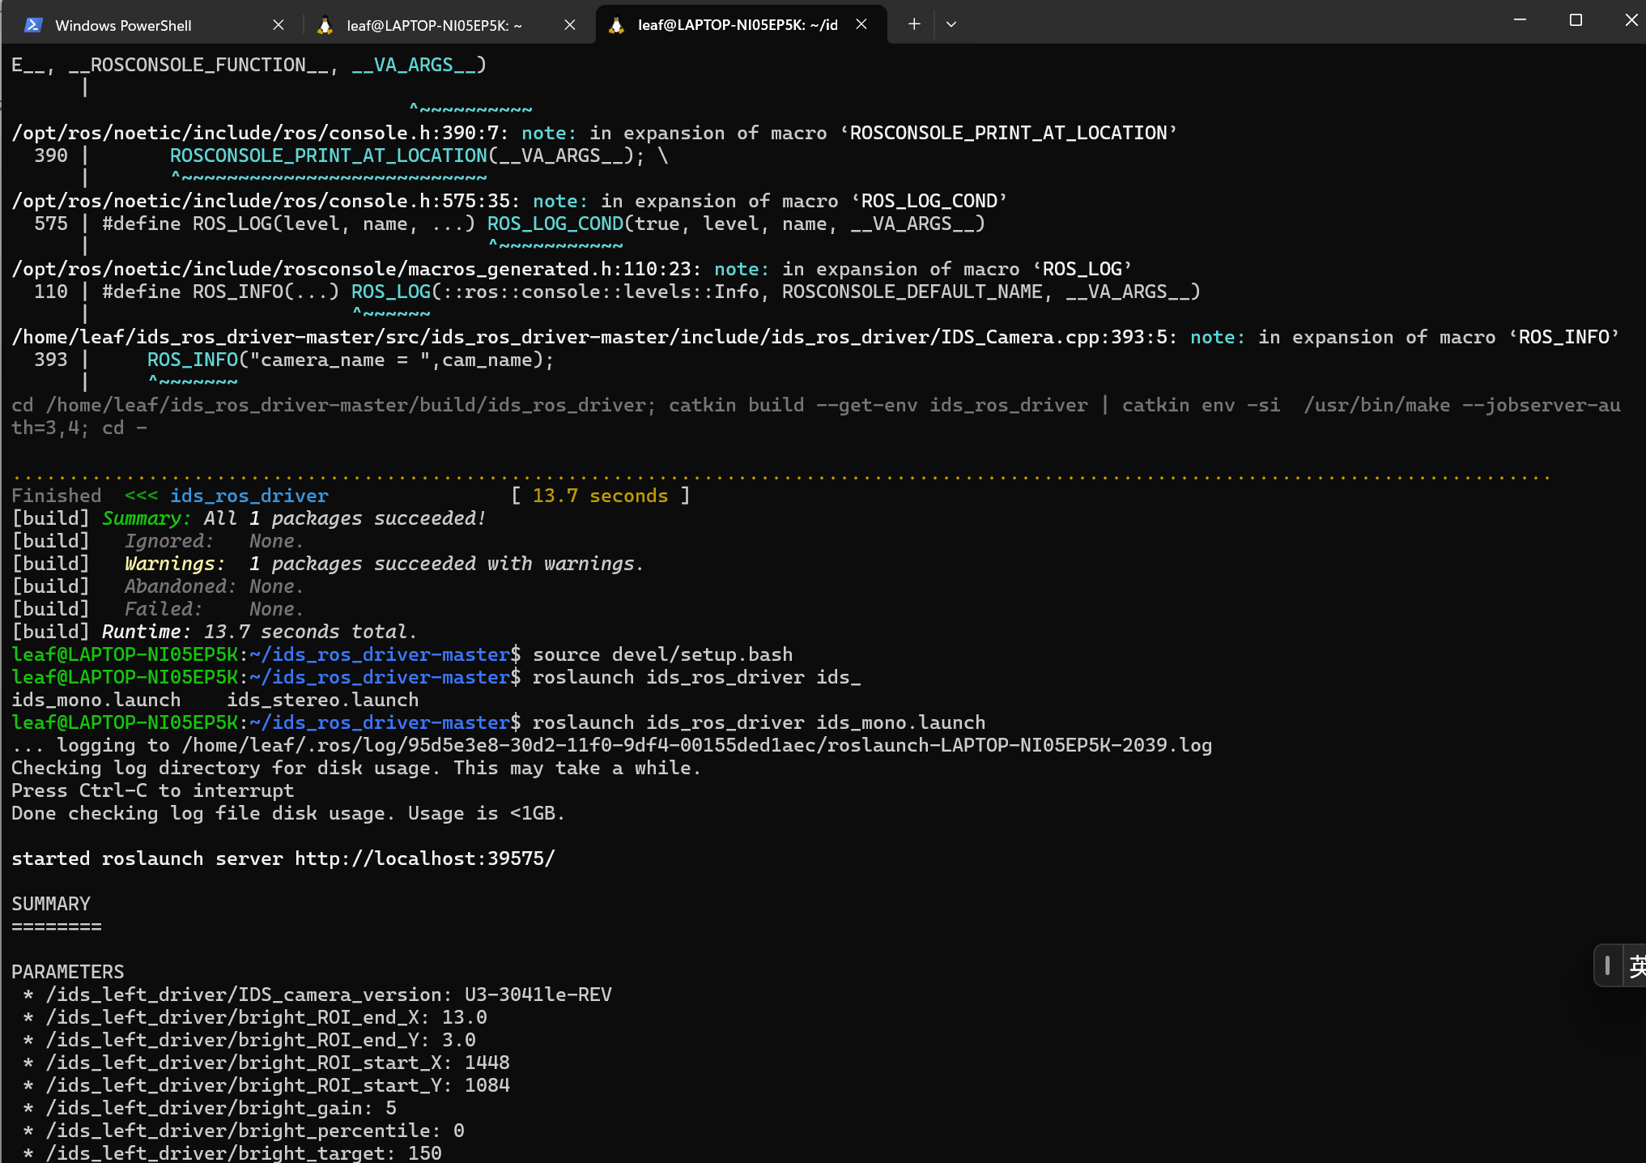
Task: Click the ids_ros_driver name on Finished line
Action: (x=249, y=496)
